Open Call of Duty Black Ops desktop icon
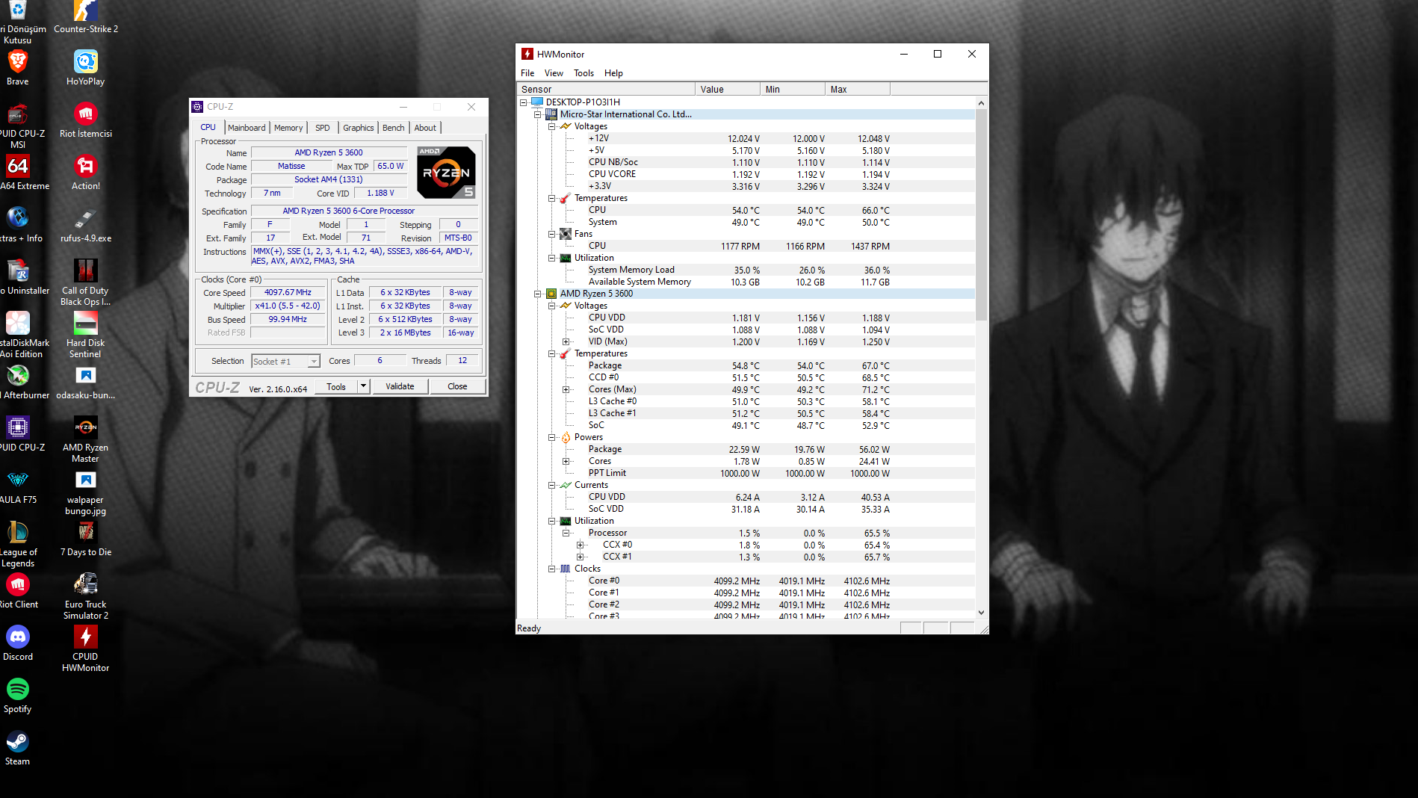Viewport: 1418px width, 798px height. (85, 282)
